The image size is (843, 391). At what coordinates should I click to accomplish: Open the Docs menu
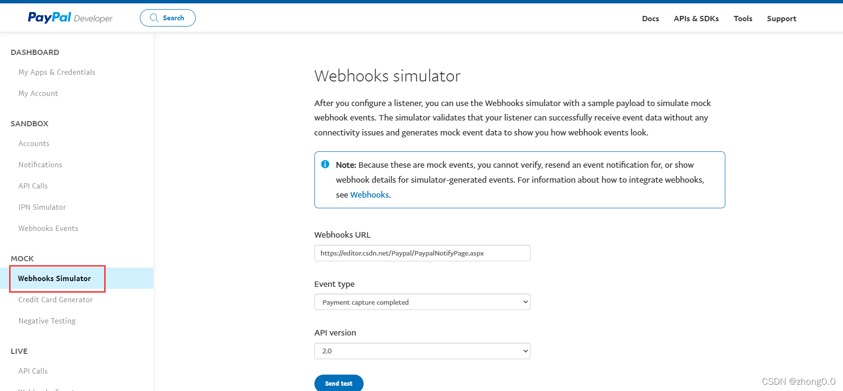(650, 18)
